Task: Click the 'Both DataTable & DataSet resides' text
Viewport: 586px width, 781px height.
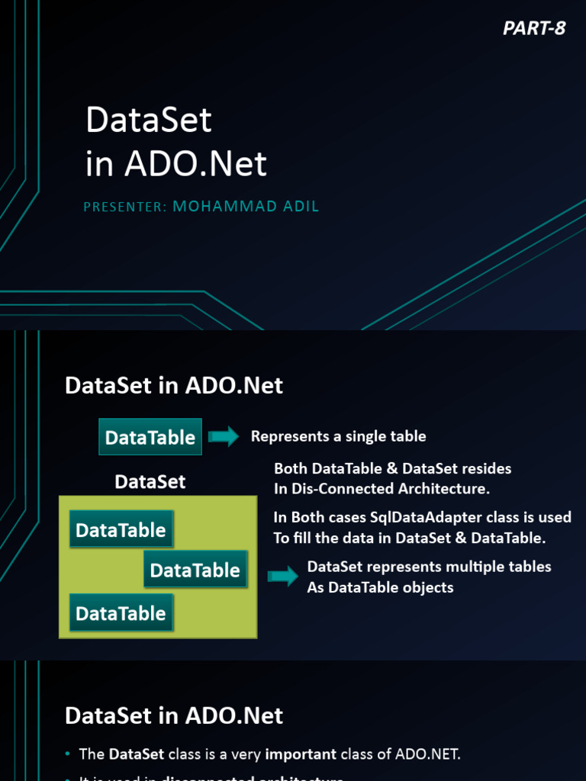Action: [392, 468]
